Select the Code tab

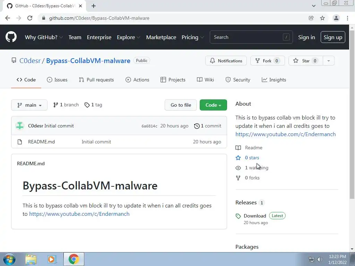pyautogui.click(x=26, y=80)
